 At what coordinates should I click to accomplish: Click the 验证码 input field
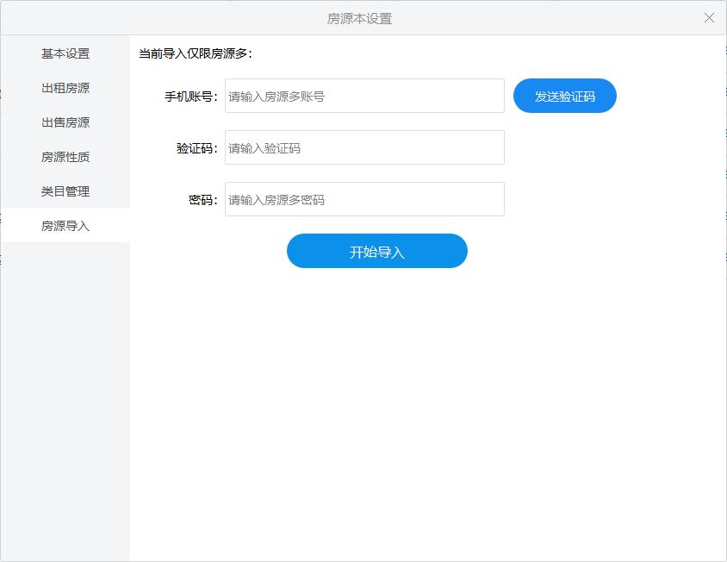pos(364,147)
